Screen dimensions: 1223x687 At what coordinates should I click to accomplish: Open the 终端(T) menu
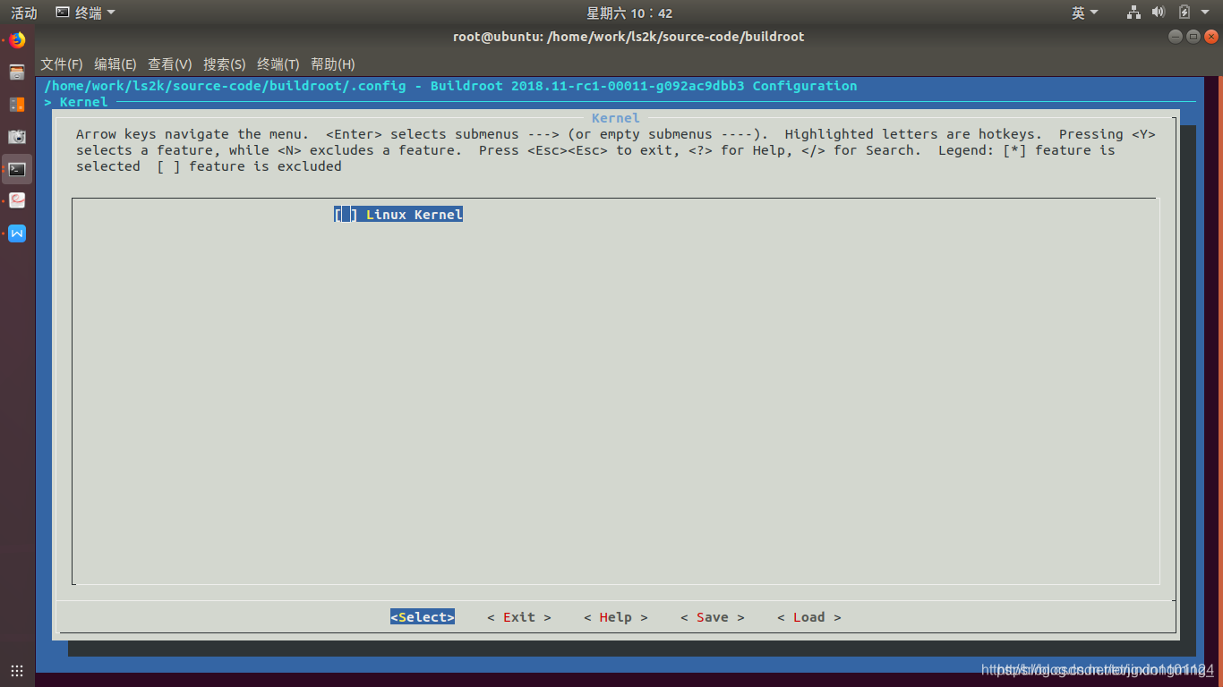[x=278, y=64]
